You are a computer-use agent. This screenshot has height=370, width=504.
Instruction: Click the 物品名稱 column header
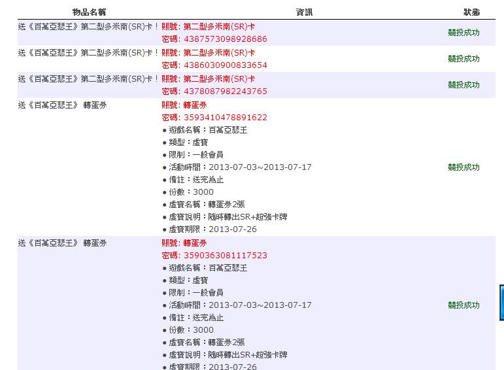(89, 12)
